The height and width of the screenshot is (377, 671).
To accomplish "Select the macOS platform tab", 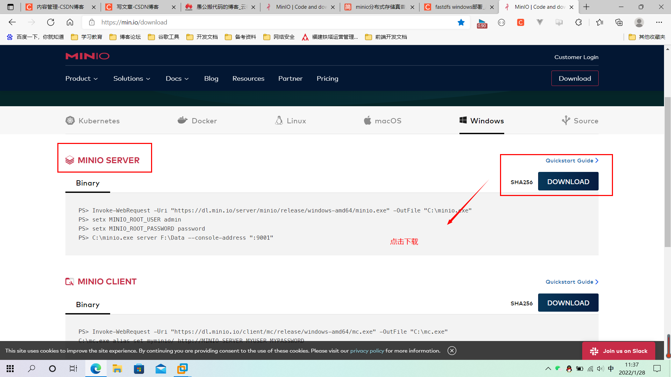I will [383, 121].
